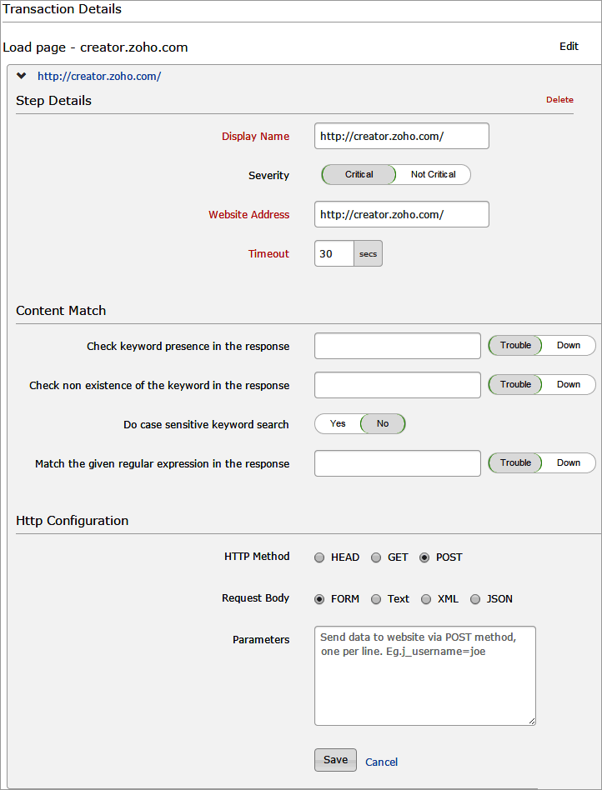
Task: Click the Website Address field
Action: tap(401, 214)
